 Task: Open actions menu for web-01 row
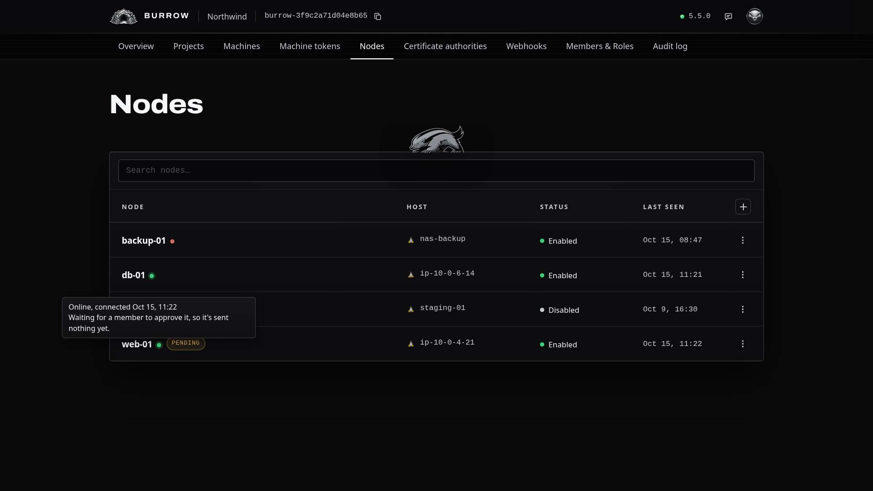743,344
